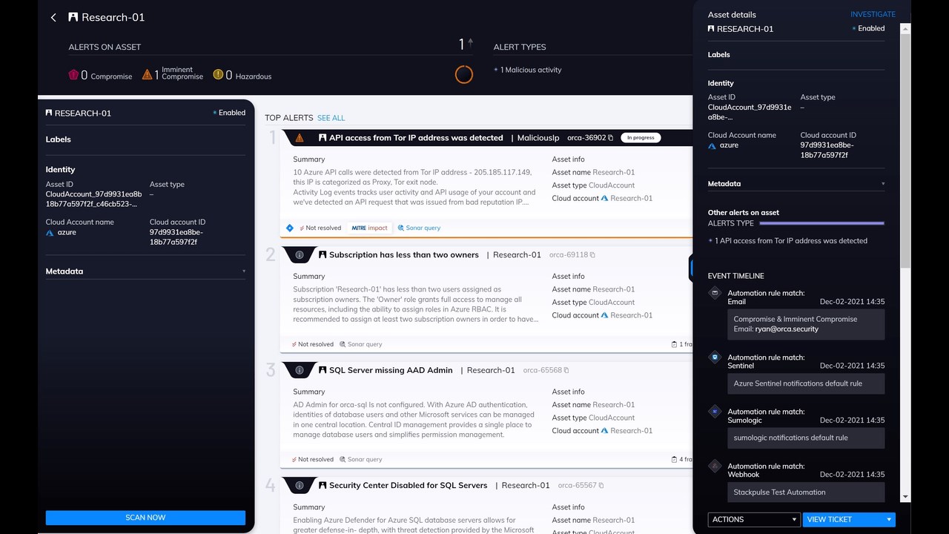Viewport: 949px width, 534px height.
Task: Click the Sentinel event timeline icon
Action: coord(715,357)
